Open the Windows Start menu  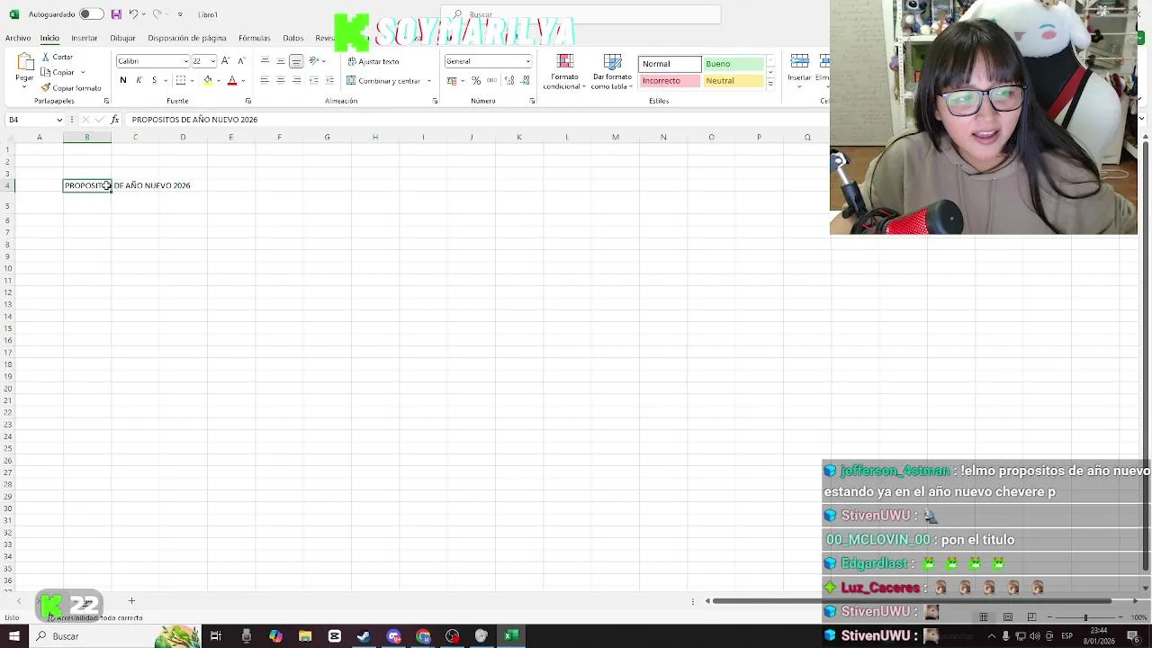tap(13, 636)
